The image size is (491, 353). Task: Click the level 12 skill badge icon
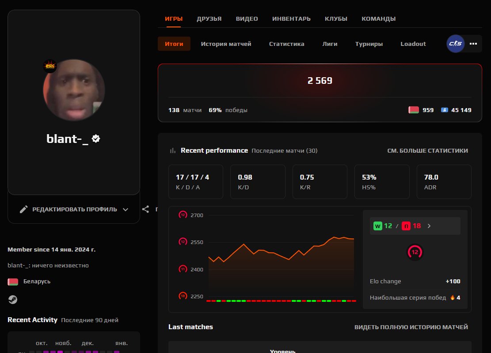[415, 252]
